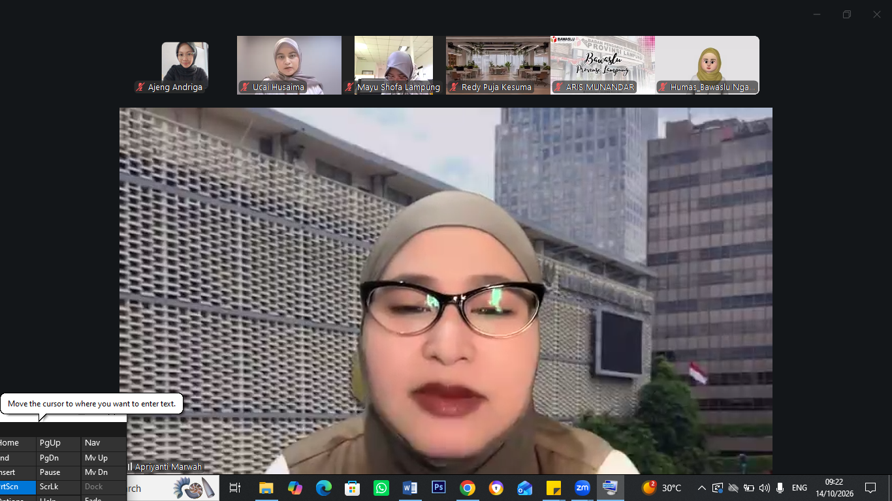
Task: Open Outlook from the taskbar
Action: coord(524,488)
